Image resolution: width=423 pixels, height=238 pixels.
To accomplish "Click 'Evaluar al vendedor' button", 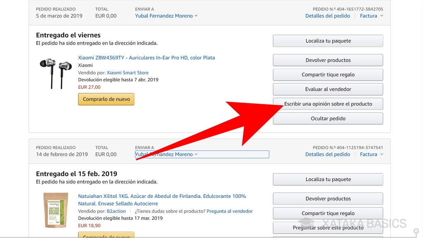I will 328,89.
